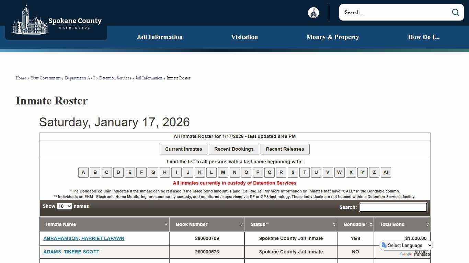
Task: Sort table by Inmate Name column
Action: coord(104,224)
